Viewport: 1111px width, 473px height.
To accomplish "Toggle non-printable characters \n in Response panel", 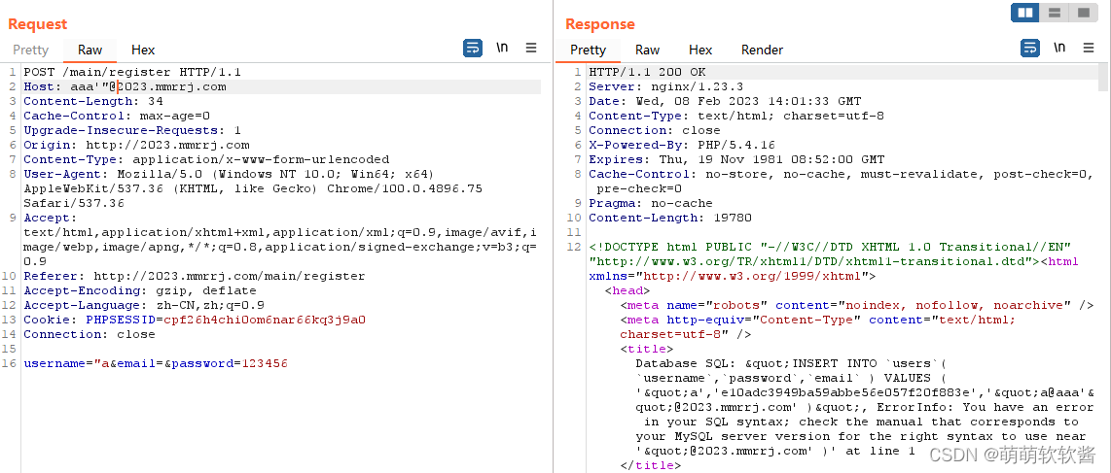I will coord(1059,49).
